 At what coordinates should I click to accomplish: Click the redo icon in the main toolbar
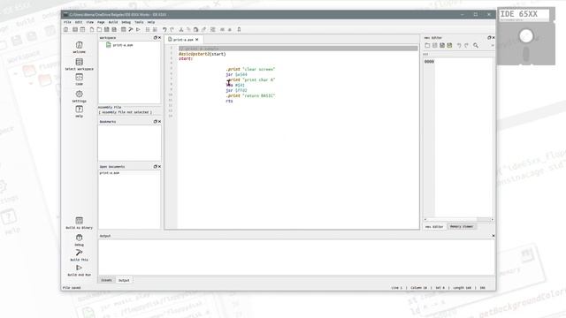coord(172,29)
